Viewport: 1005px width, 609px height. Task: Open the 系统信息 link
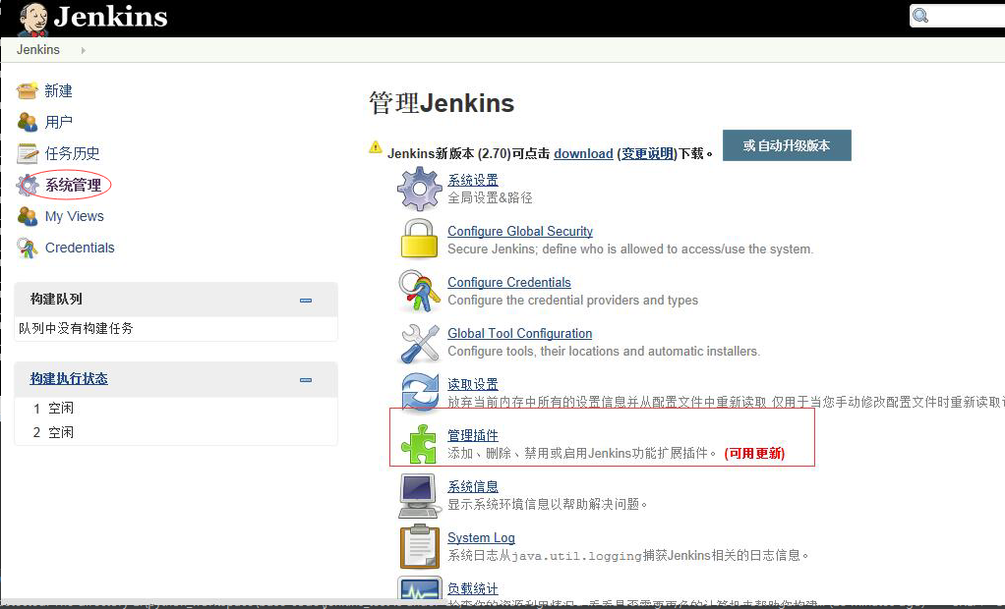click(x=472, y=486)
